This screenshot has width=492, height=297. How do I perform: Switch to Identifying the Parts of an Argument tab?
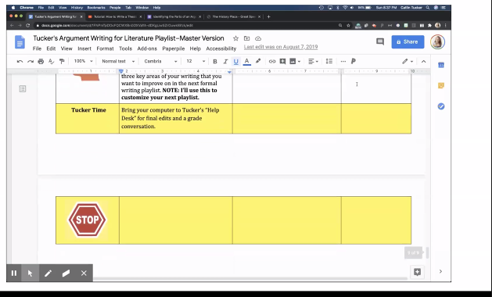[174, 16]
